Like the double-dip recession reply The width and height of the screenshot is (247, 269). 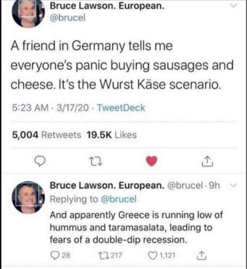click(x=162, y=255)
